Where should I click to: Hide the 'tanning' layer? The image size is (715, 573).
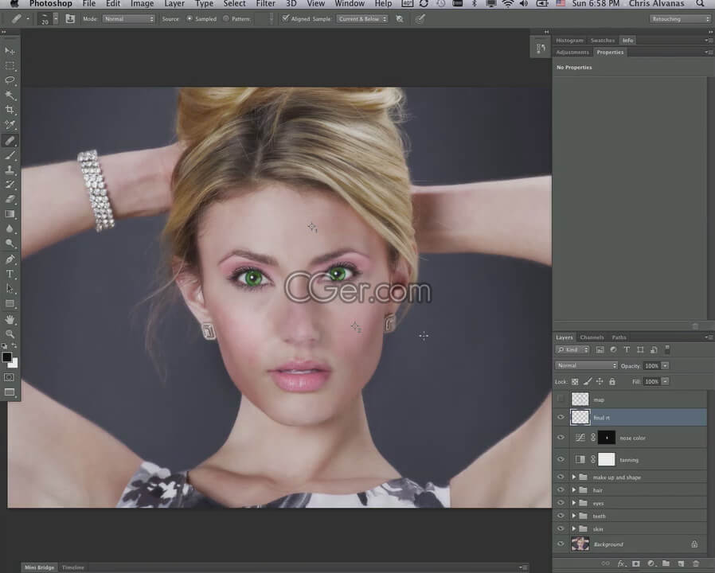561,459
